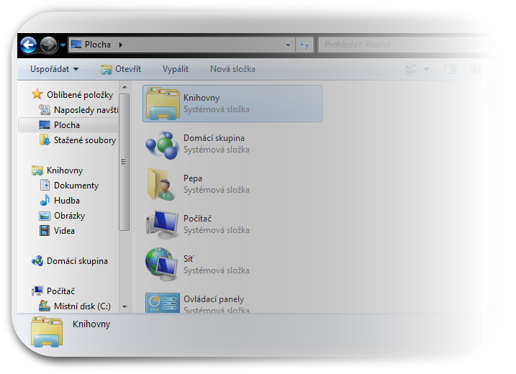Select Ovládací panely label in list
The height and width of the screenshot is (374, 516).
click(214, 299)
